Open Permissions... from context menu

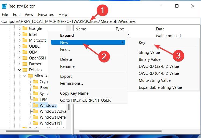88,83
